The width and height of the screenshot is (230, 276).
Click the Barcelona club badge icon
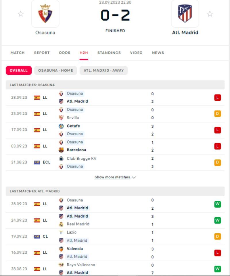[x=61, y=150]
